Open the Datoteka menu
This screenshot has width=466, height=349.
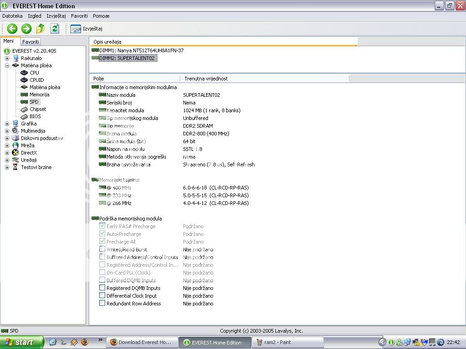[12, 16]
